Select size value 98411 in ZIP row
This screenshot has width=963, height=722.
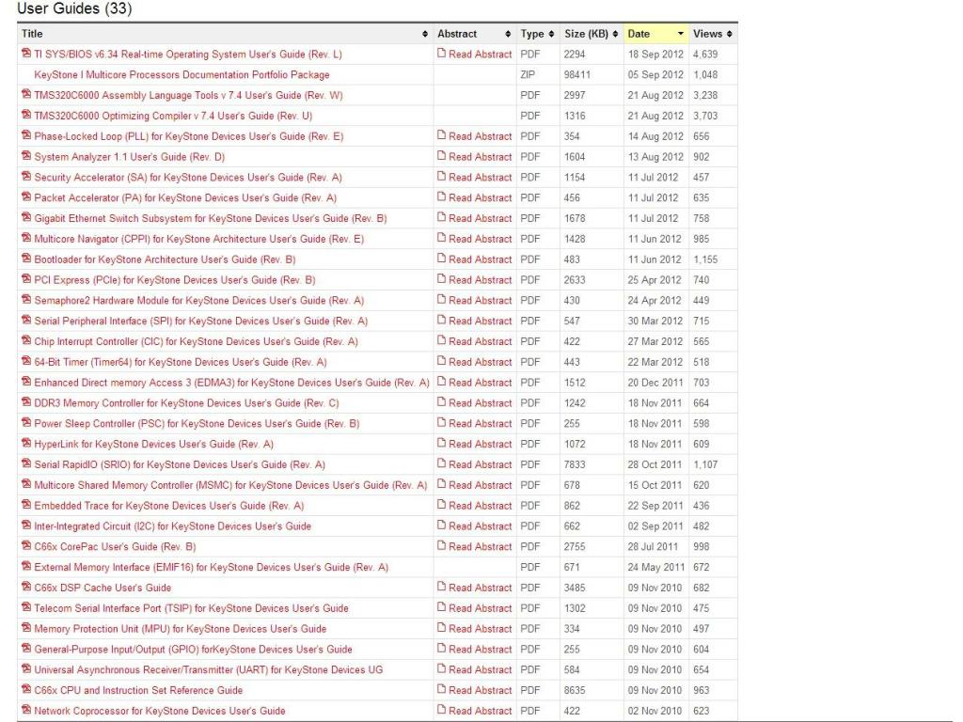pos(577,75)
